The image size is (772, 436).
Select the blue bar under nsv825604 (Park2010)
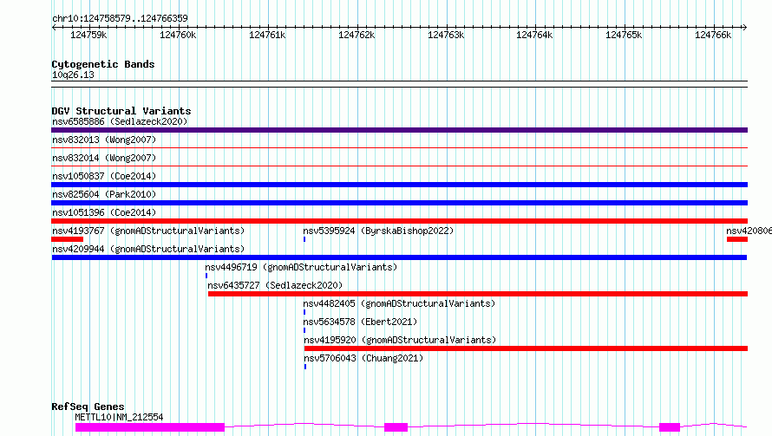pos(399,203)
